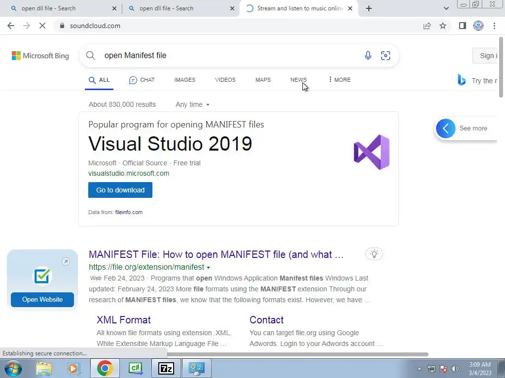The width and height of the screenshot is (505, 378).
Task: Click the magnifier search icon in Bing box
Action: 91,55
